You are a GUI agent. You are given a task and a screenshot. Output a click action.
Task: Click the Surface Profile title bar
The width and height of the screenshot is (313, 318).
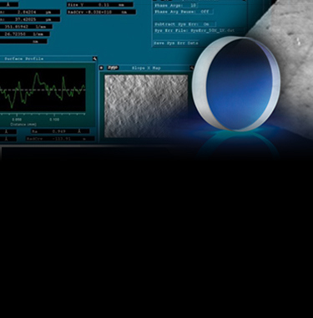[x=48, y=59]
